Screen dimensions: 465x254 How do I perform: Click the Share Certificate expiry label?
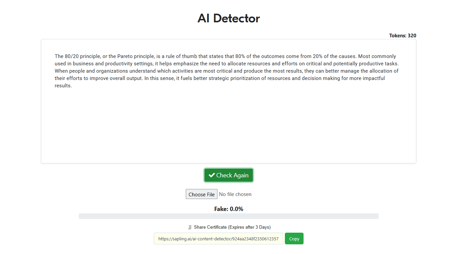point(232,227)
